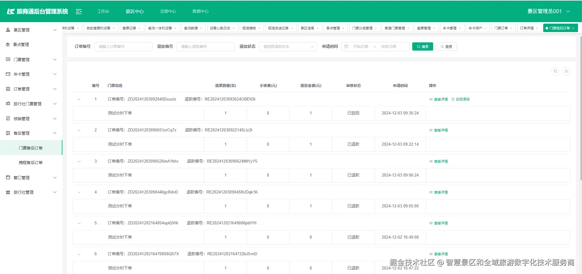
Task: Open the 数据中心 navigation menu
Action: point(200,11)
